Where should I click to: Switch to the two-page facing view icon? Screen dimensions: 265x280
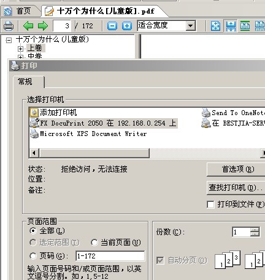(x=245, y=26)
